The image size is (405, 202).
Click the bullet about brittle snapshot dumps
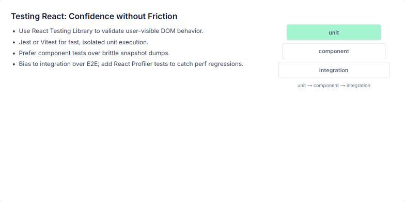pyautogui.click(x=94, y=53)
